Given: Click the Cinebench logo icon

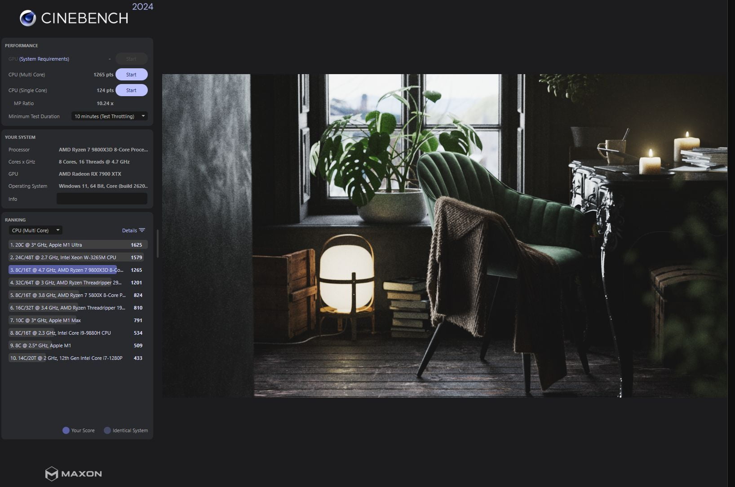Looking at the screenshot, I should tap(28, 18).
